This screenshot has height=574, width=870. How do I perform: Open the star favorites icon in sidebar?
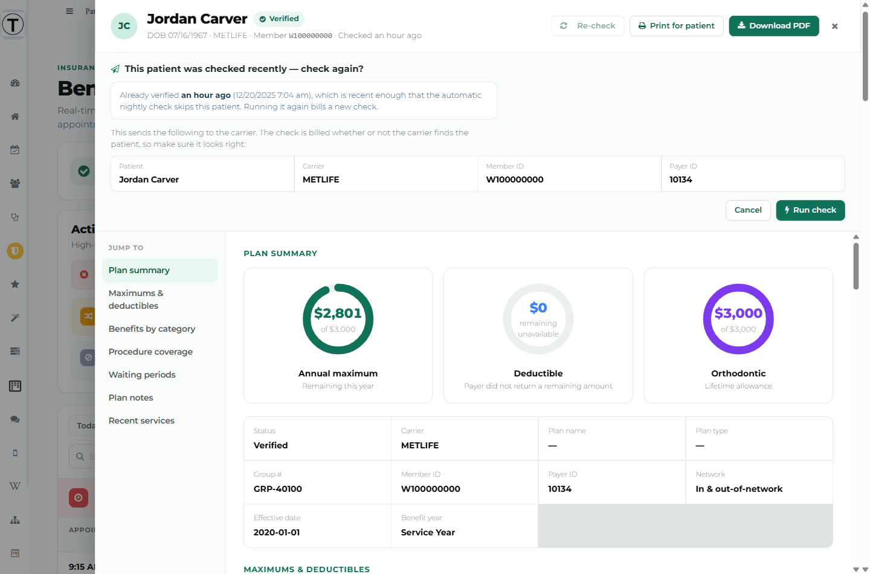coord(15,284)
